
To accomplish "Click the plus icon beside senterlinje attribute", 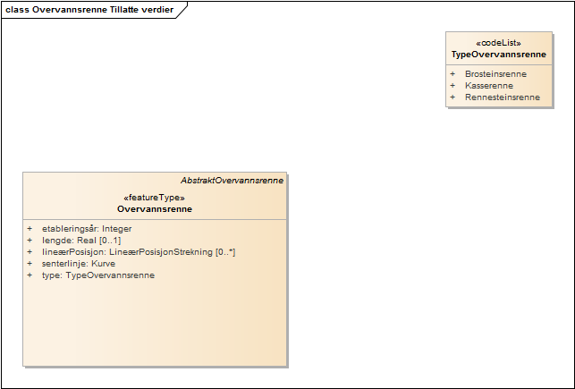I will coord(30,264).
